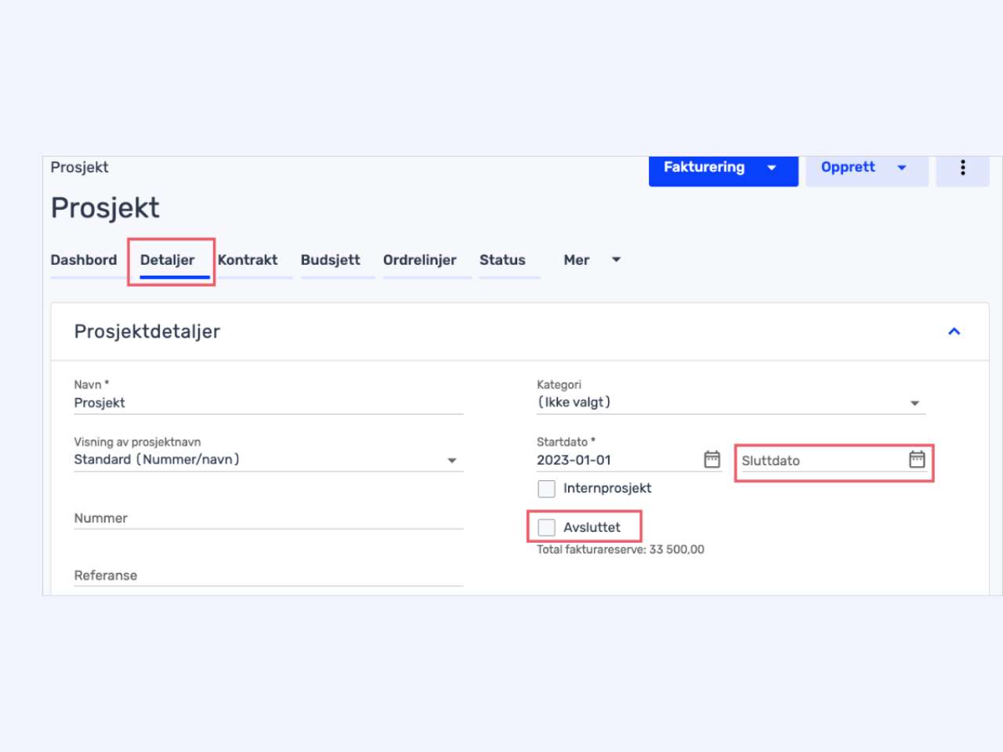Go to the Kontrakt tab
Image resolution: width=1003 pixels, height=752 pixels.
(248, 260)
